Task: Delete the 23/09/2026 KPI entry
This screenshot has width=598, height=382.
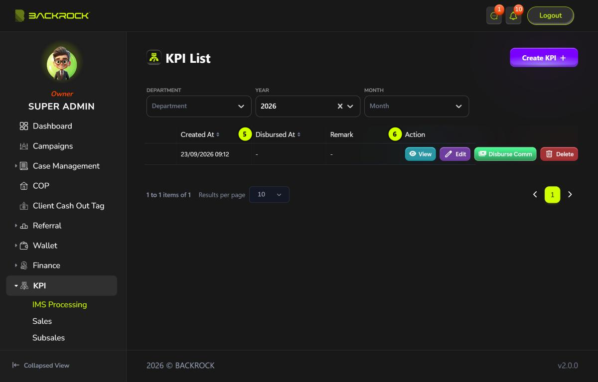Action: [x=559, y=154]
